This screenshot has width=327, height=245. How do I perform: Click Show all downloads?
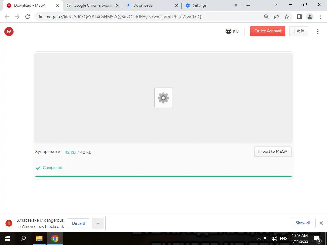tap(303, 223)
